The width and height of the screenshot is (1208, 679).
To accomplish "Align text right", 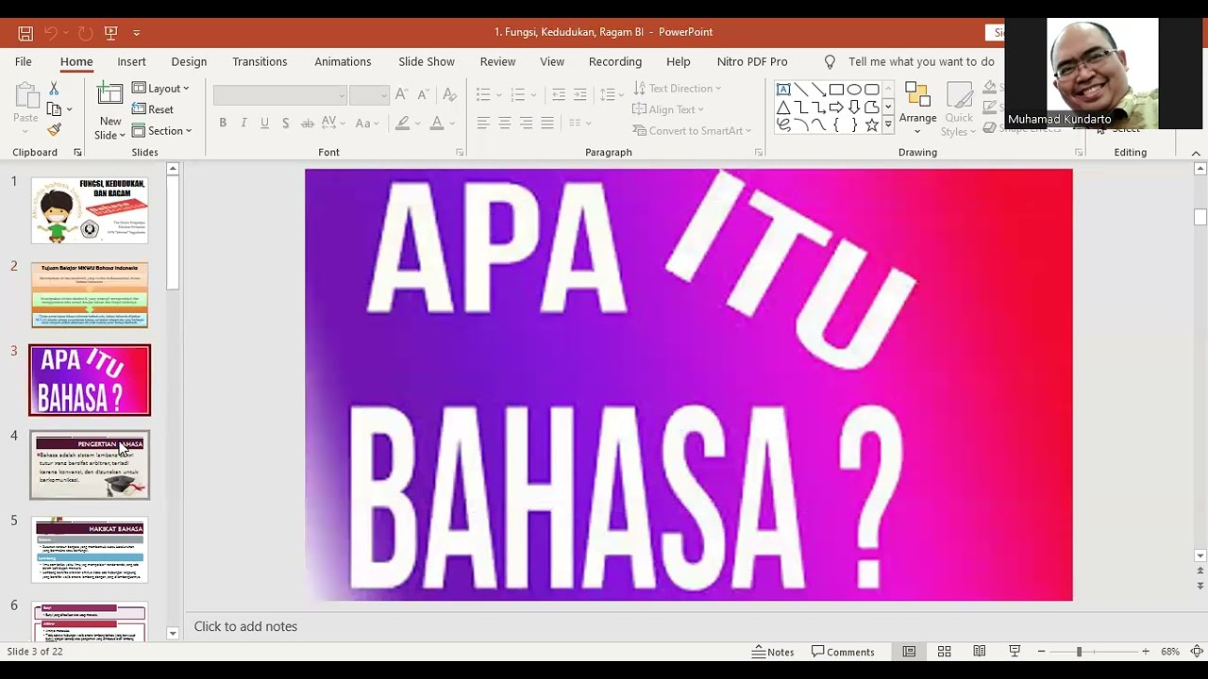I will point(526,124).
